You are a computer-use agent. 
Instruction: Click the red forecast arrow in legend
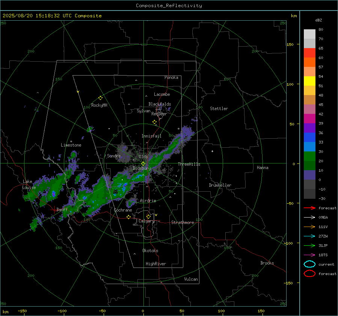309,208
